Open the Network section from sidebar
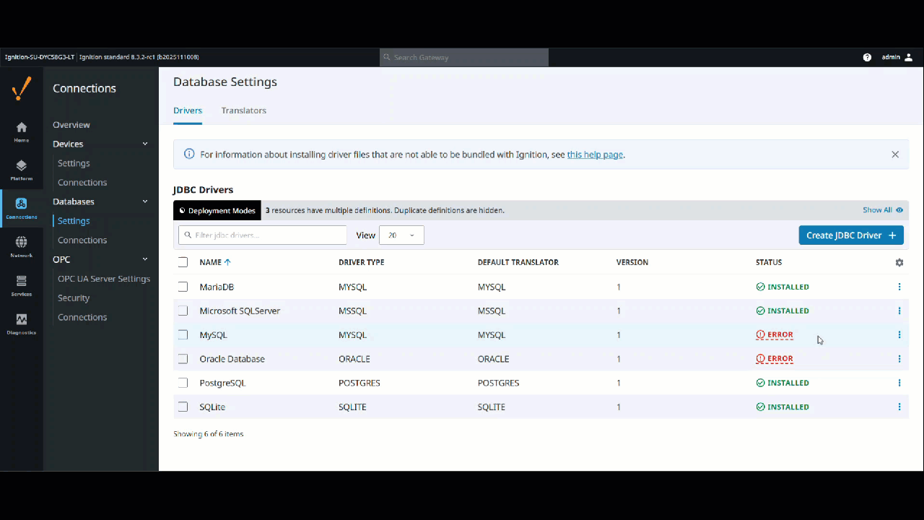Screen dimensions: 924x520 21,246
